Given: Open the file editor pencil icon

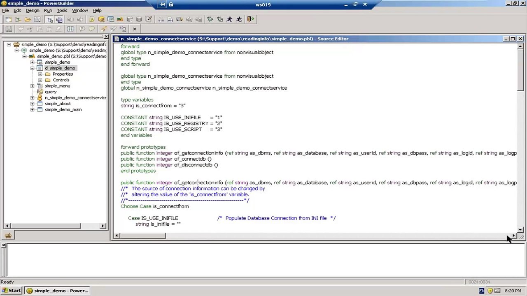Looking at the screenshot, I should click(x=149, y=19).
